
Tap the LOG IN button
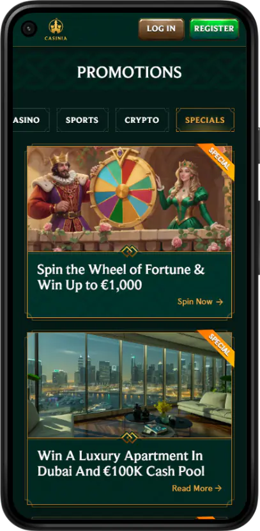click(161, 29)
